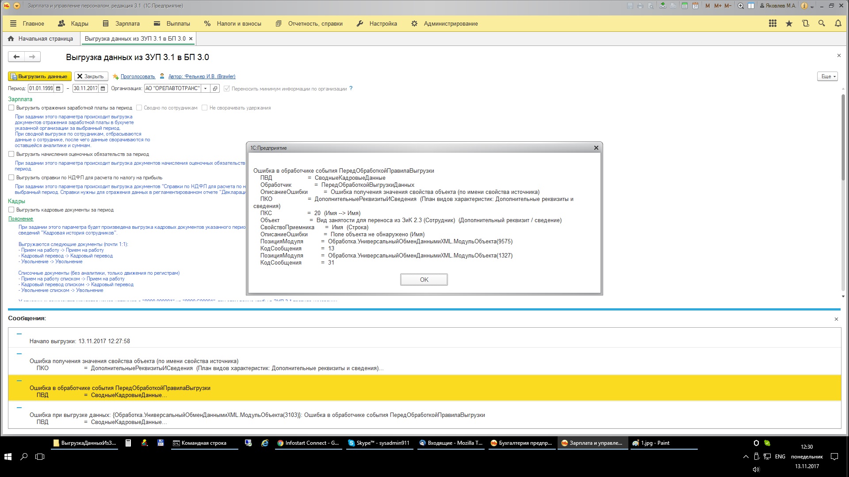The height and width of the screenshot is (477, 849).
Task: Click the back navigation arrow
Action: click(x=16, y=57)
